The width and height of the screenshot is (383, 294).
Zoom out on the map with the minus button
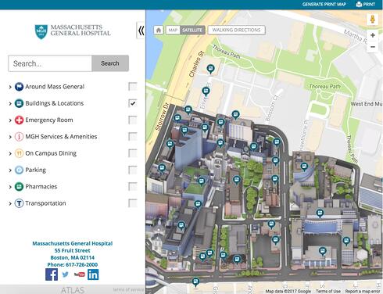coord(373,47)
